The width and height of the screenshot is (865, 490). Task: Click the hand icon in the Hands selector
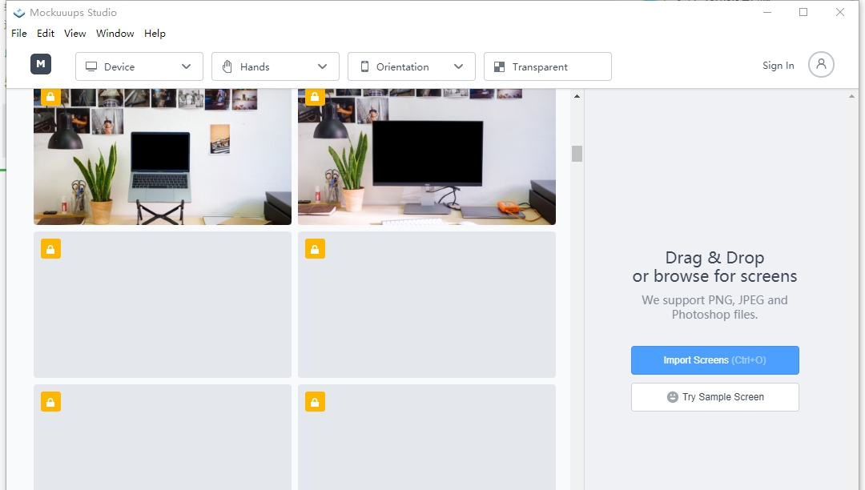(x=227, y=66)
